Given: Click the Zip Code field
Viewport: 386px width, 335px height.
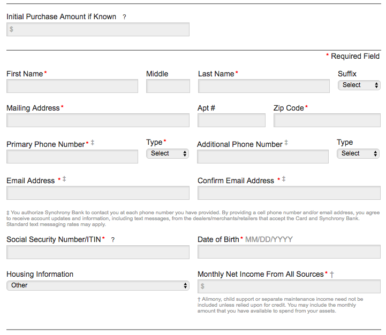Looking at the screenshot, I should coord(327,120).
